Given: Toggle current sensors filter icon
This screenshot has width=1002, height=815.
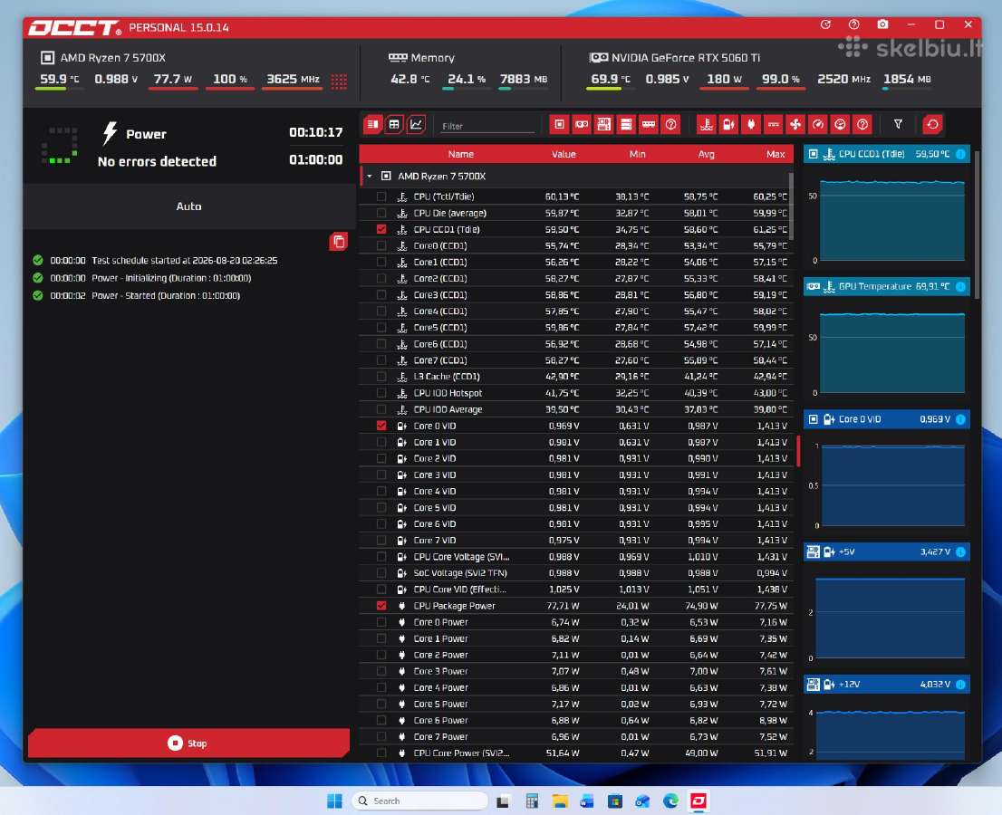Looking at the screenshot, I should (x=773, y=125).
